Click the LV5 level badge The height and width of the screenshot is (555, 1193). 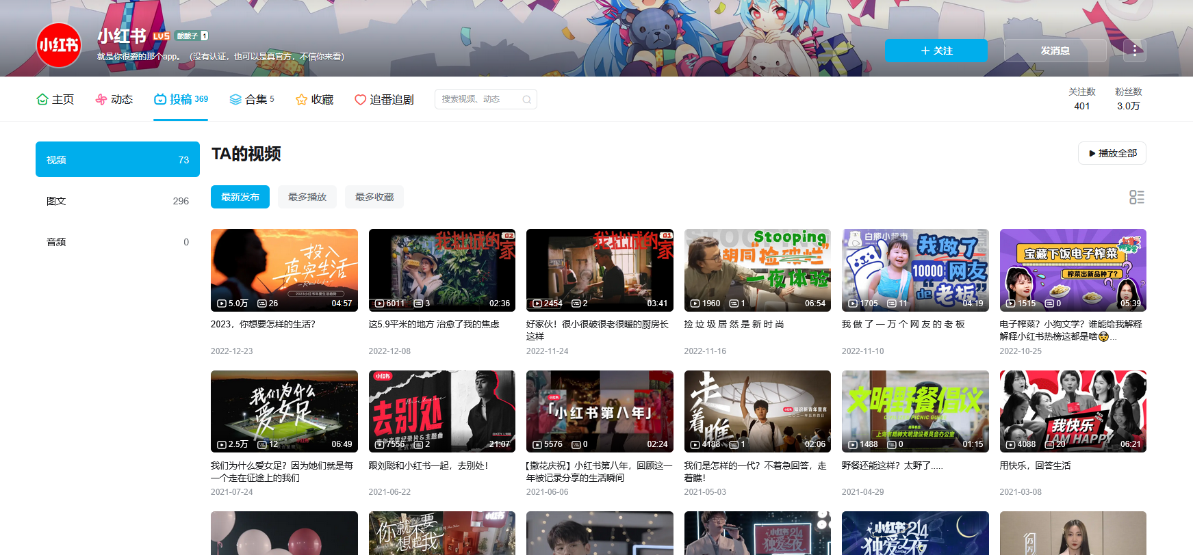coord(162,36)
